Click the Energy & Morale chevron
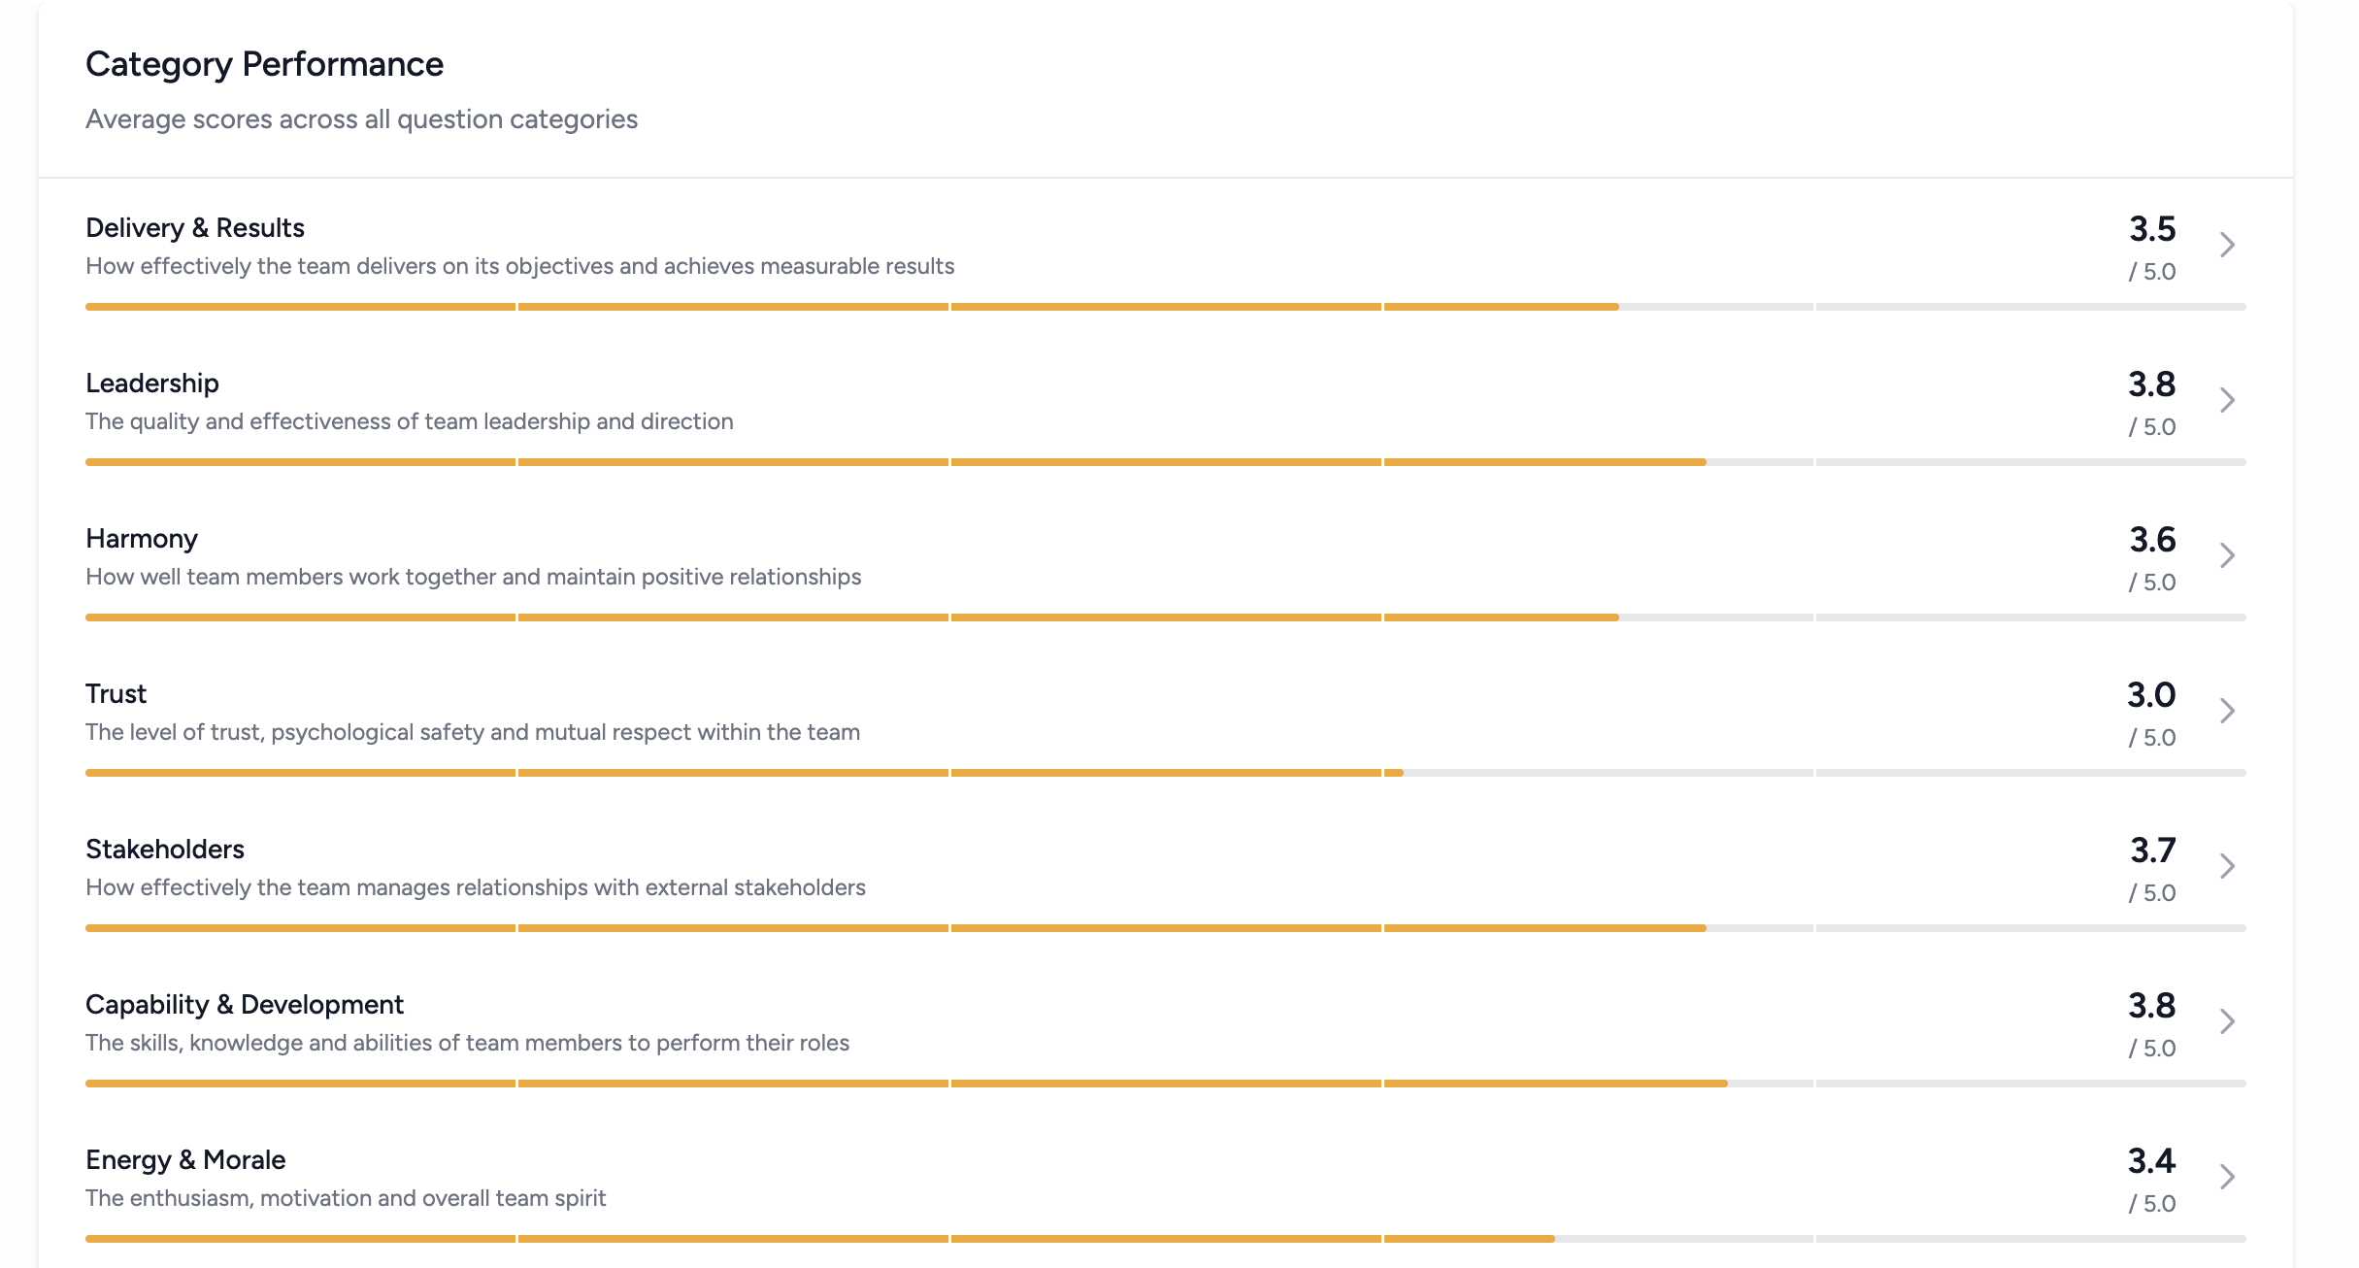The width and height of the screenshot is (2359, 1268). click(x=2227, y=1177)
